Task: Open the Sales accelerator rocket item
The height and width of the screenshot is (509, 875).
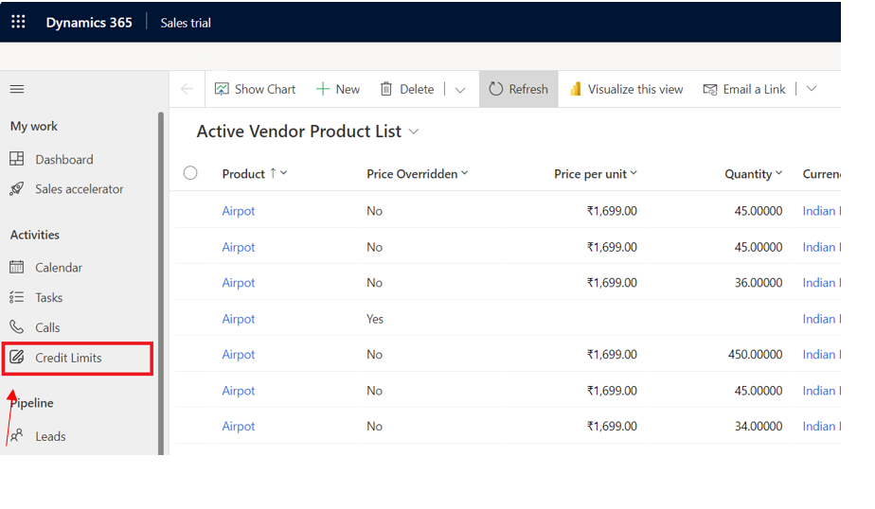Action: click(x=79, y=189)
